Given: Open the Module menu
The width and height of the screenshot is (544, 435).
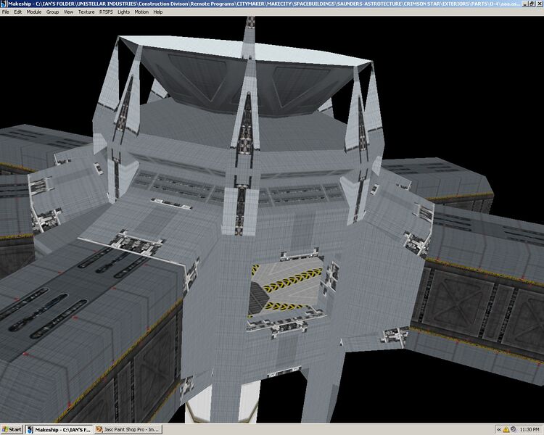Looking at the screenshot, I should click(34, 12).
